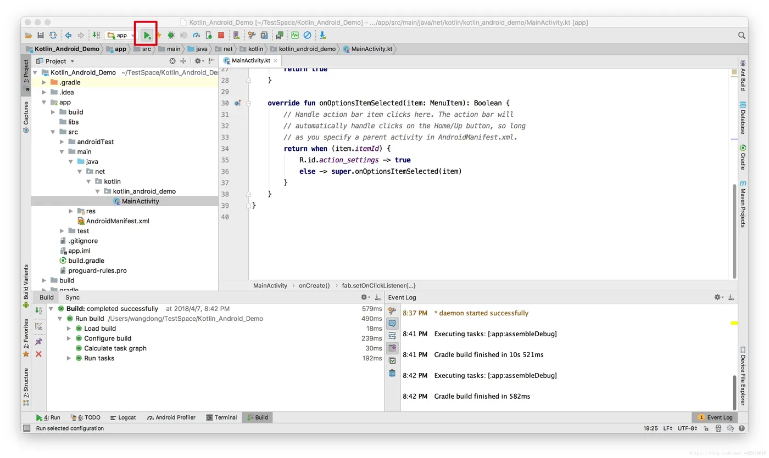Clear Event Log with the trash icon
Screen dimensions: 769x458
[x=392, y=373]
